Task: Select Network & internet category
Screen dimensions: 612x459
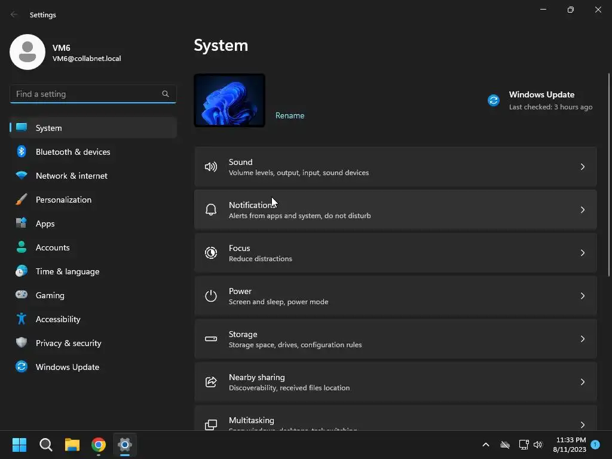Action: pyautogui.click(x=93, y=175)
